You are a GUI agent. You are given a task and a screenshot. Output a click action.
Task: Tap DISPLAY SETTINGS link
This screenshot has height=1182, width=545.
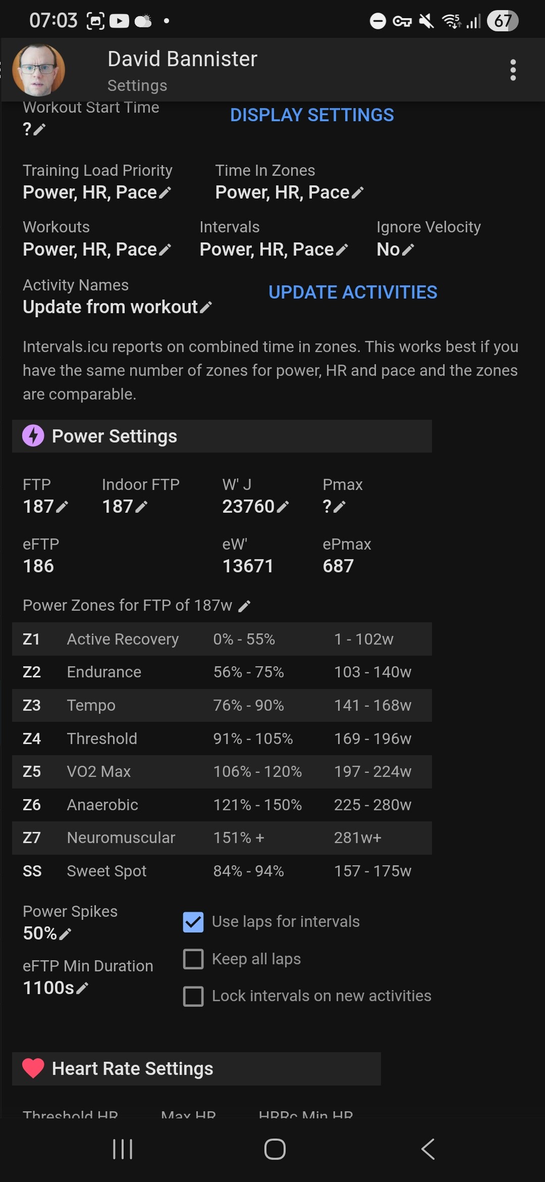[312, 115]
